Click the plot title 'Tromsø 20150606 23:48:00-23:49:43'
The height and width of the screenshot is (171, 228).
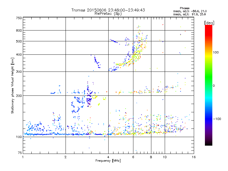tap(108, 10)
